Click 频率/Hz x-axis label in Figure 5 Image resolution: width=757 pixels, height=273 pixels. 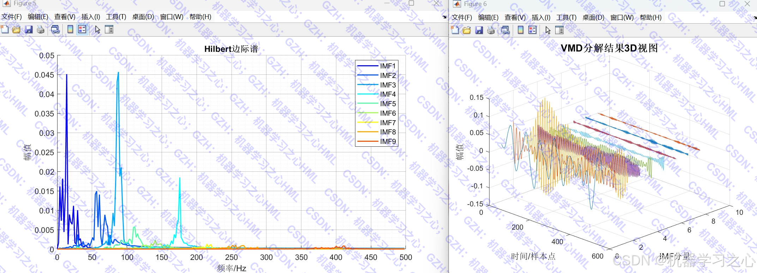[232, 268]
